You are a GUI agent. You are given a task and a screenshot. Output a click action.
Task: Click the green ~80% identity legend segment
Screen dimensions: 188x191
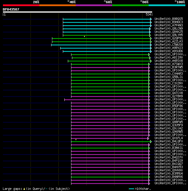point(130,5)
